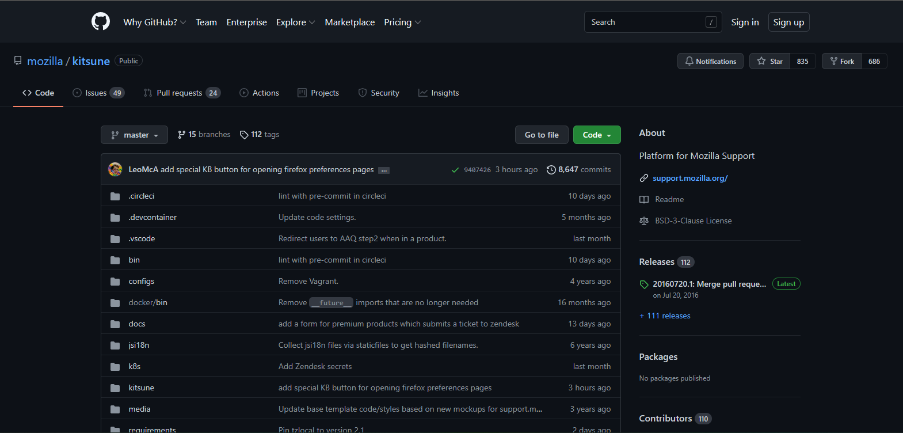Click the GitHub Octocat logo

pyautogui.click(x=101, y=22)
